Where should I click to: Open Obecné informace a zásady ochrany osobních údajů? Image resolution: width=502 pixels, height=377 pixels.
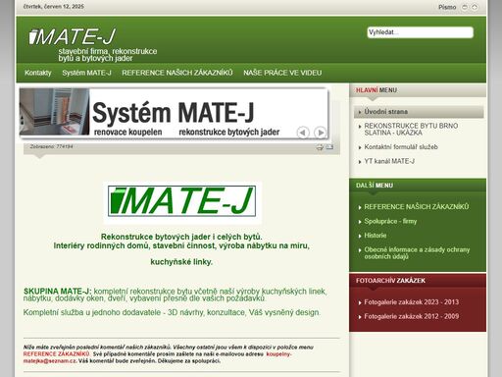tap(417, 253)
